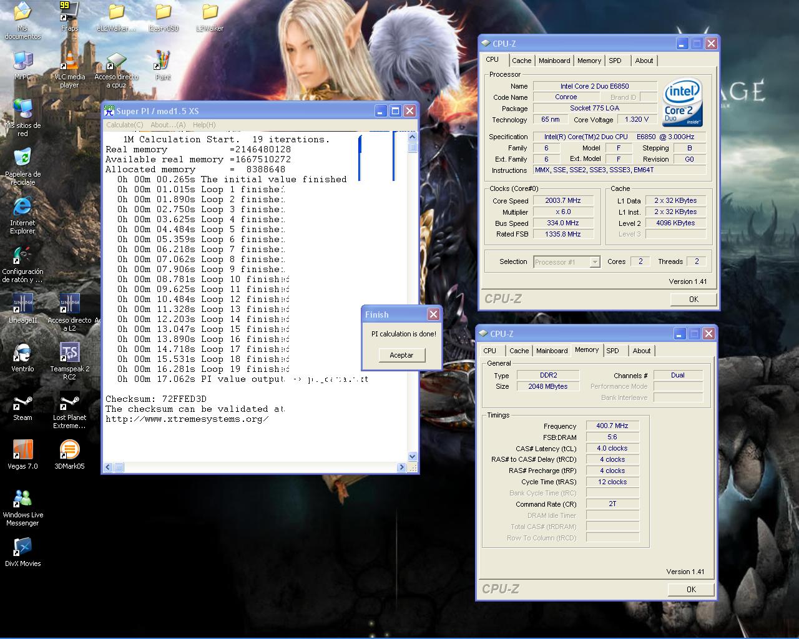Click Aceptar in the Finish dialog
Screen dimensions: 799x639
(401, 355)
